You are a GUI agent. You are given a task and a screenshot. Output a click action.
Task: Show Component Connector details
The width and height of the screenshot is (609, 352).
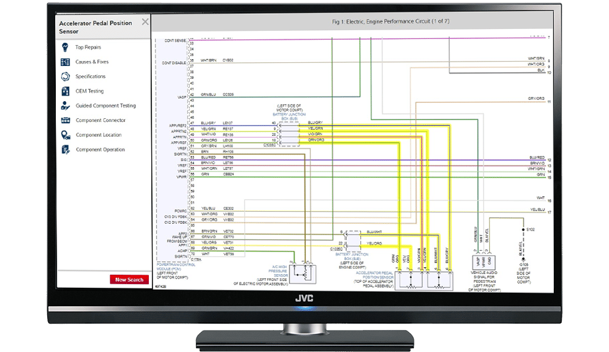100,120
